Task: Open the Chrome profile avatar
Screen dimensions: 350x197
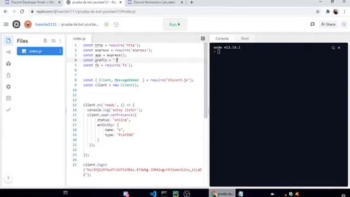Action: 336,11
